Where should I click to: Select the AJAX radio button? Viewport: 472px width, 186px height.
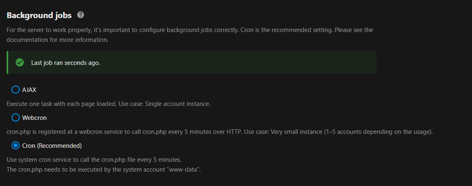[16, 90]
